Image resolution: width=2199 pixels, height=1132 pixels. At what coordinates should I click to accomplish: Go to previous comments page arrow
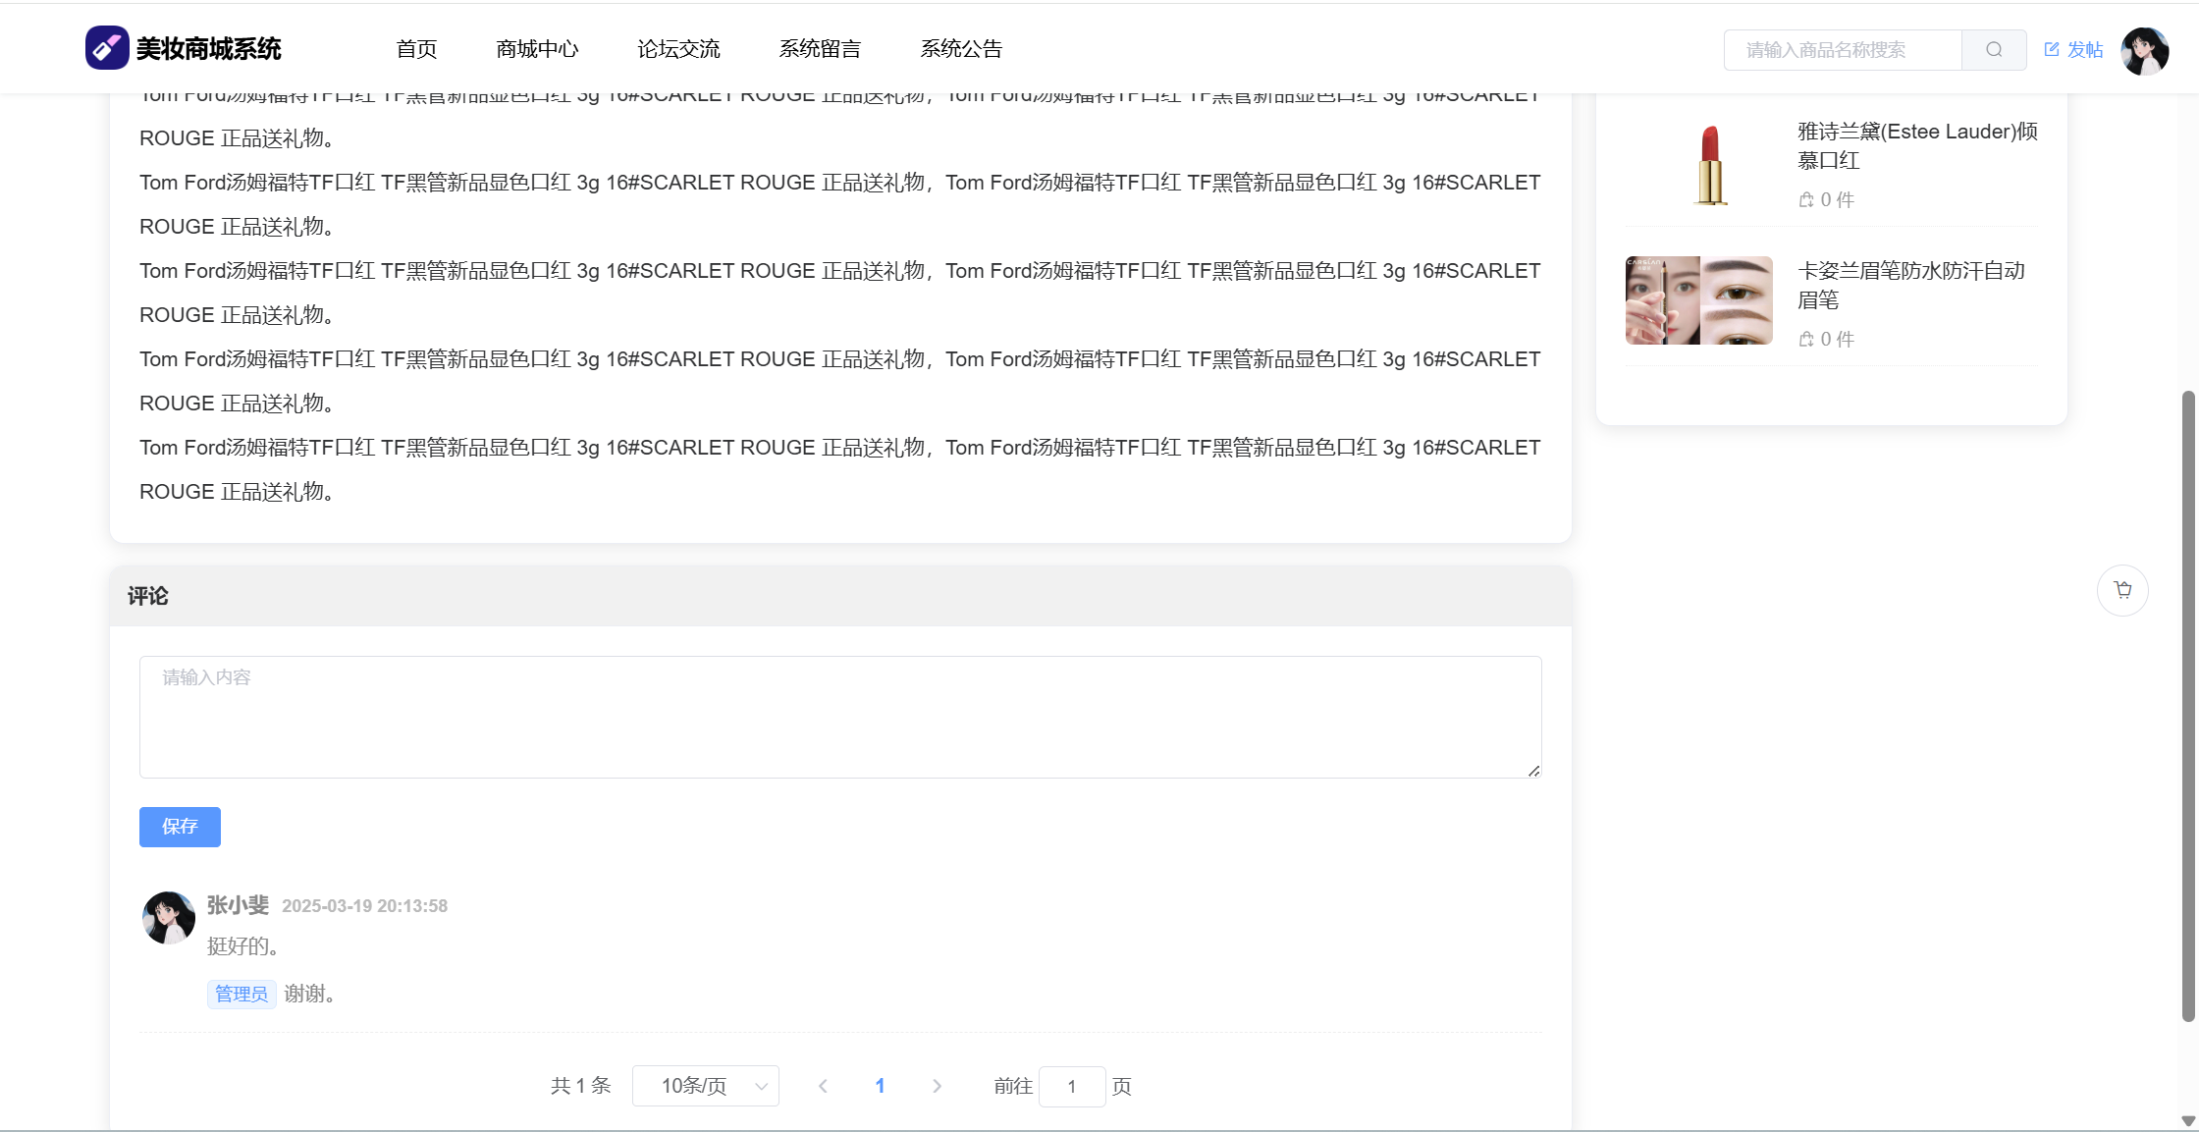823,1086
